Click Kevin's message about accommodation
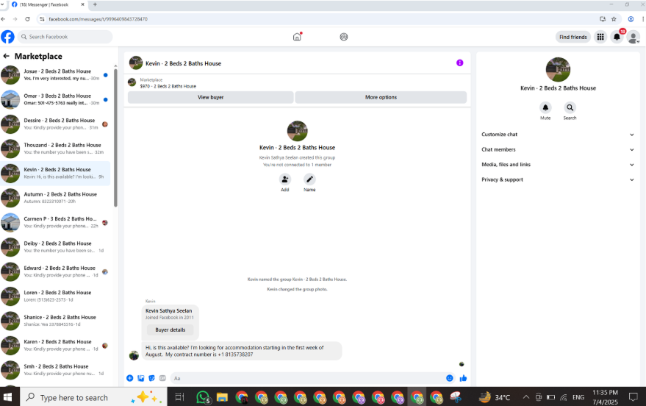 click(242, 351)
